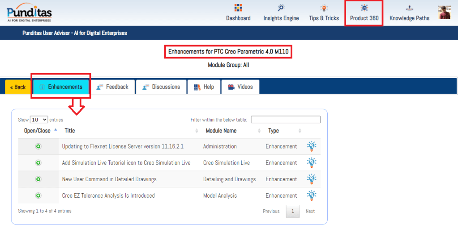
Task: Switch to the Discussions tab
Action: click(161, 87)
